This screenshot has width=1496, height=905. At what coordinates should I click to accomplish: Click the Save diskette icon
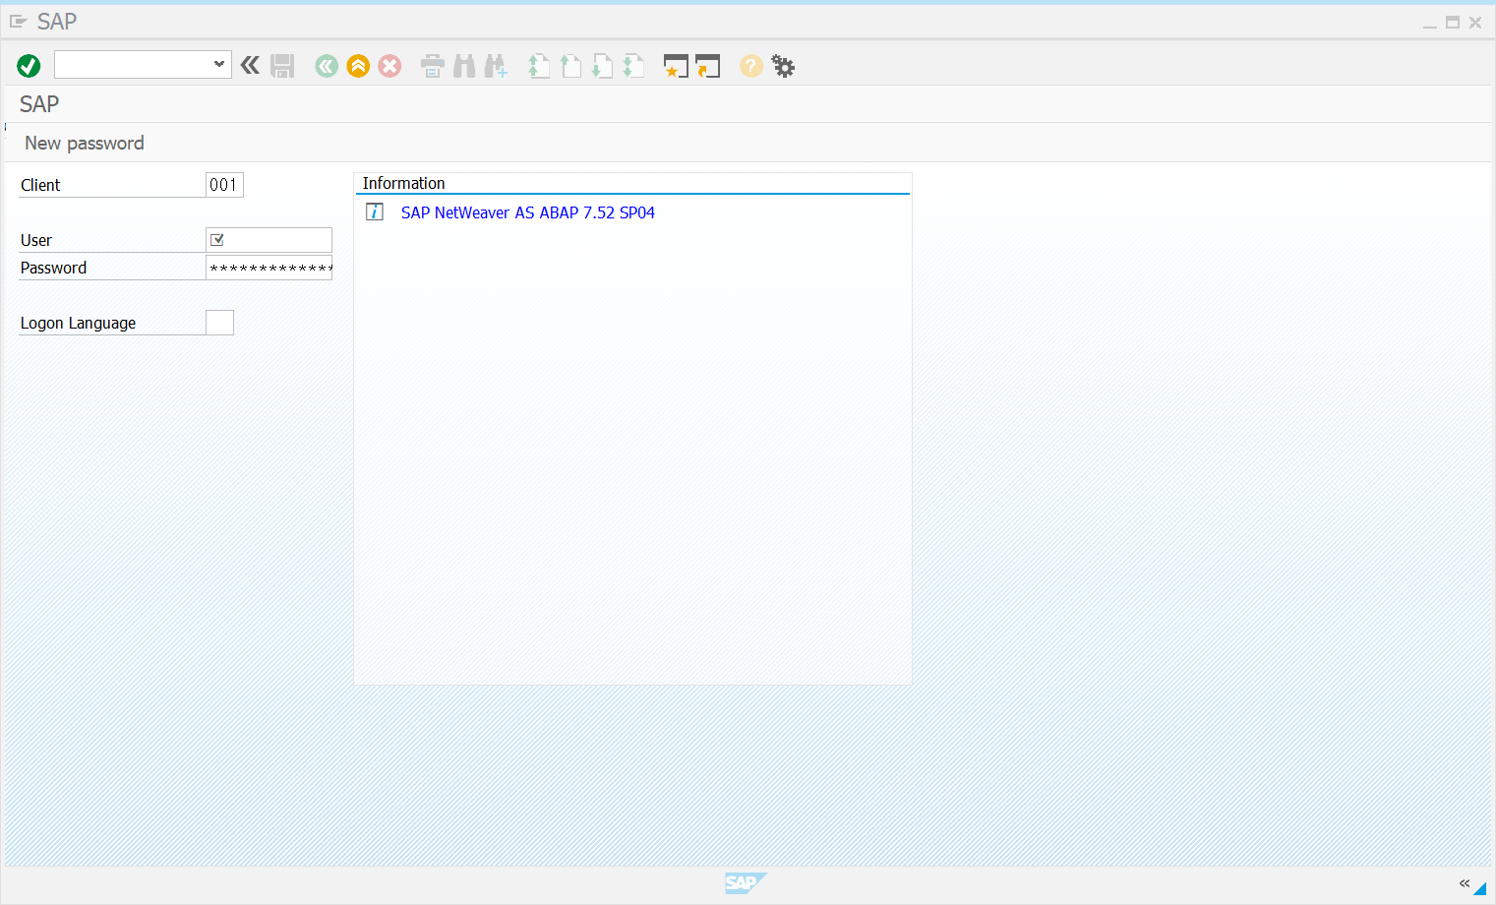(282, 66)
